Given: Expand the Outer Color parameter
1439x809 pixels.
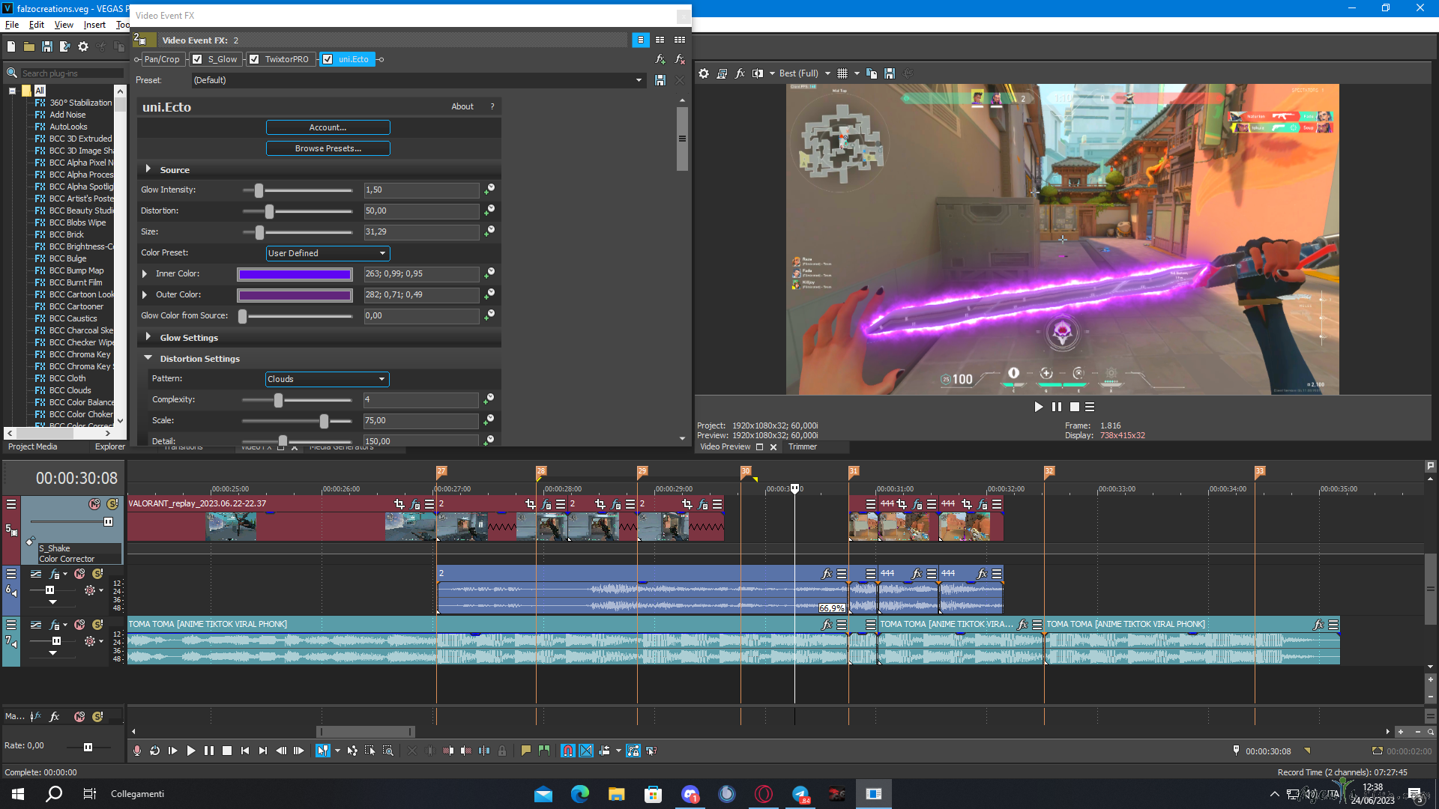Looking at the screenshot, I should pos(145,295).
